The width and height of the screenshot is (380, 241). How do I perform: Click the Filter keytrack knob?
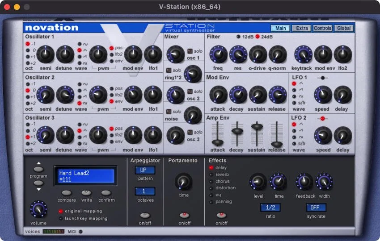tap(303, 54)
